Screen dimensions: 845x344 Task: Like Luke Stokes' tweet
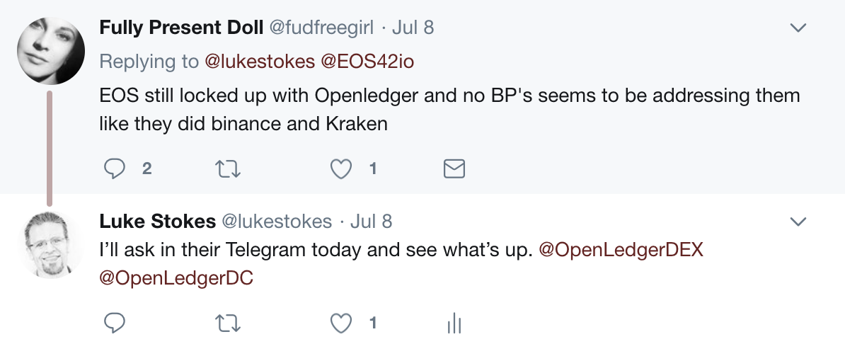point(342,323)
